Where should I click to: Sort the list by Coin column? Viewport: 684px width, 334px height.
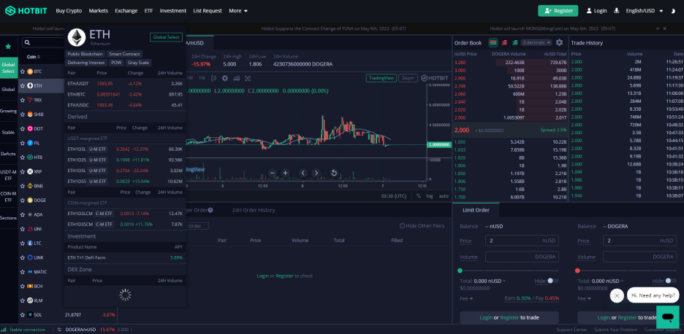(x=33, y=57)
